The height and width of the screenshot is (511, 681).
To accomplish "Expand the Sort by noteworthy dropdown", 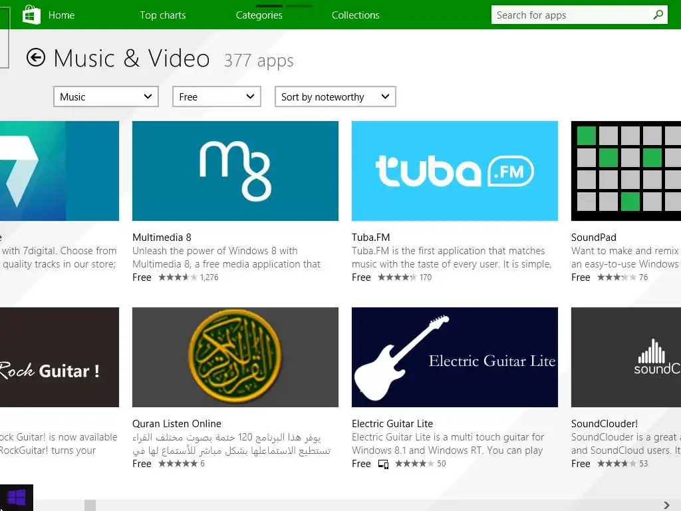I will [x=335, y=96].
